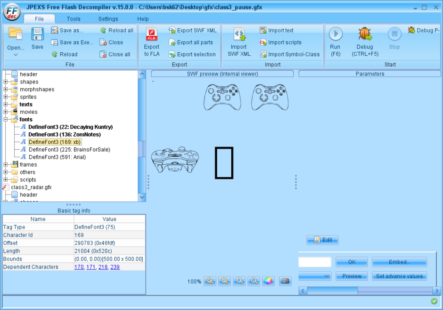Follow dependent character link 170
The width and height of the screenshot is (443, 310).
79,267
